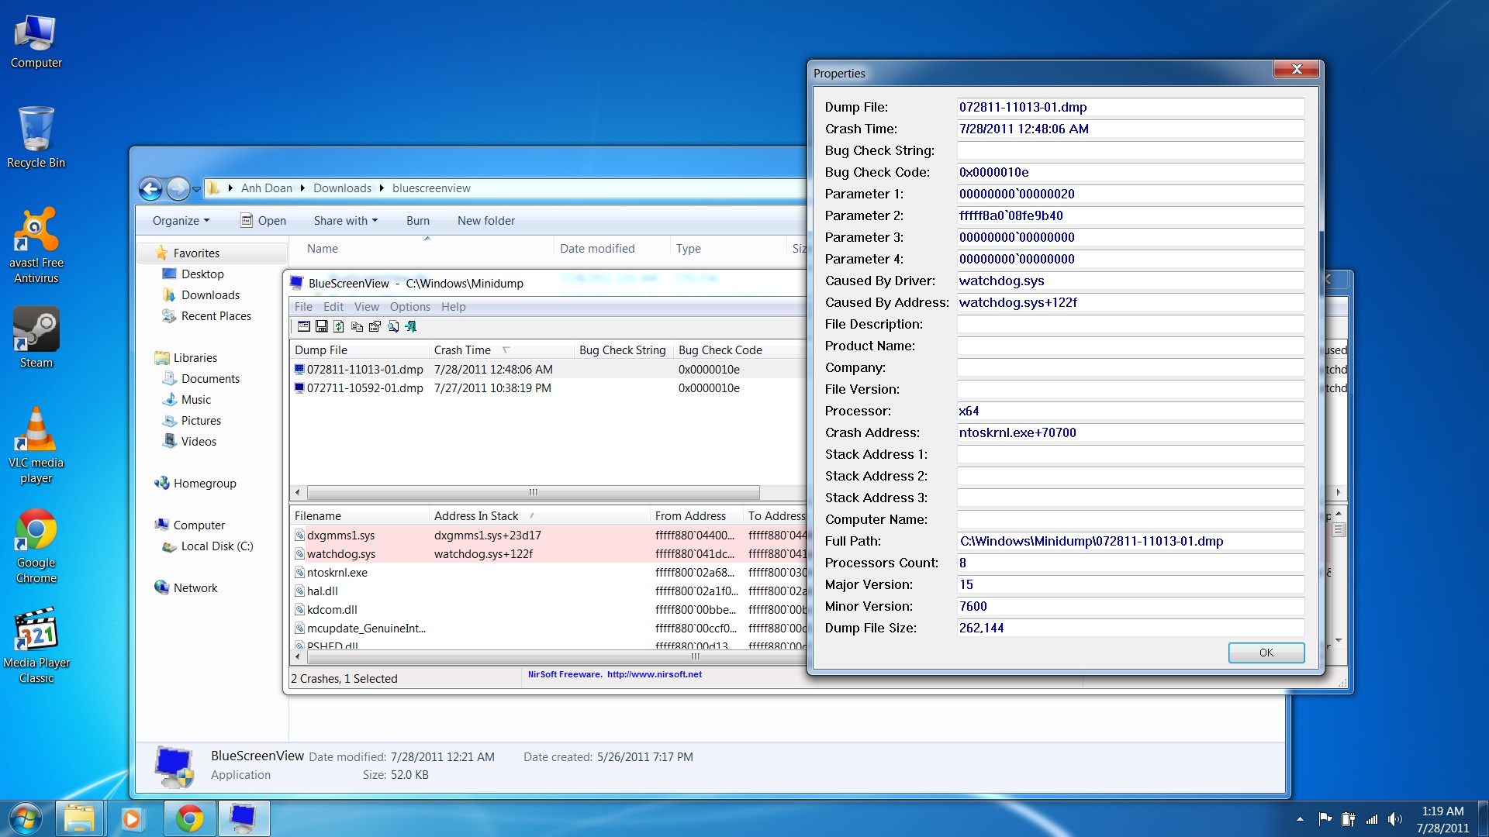Click the Open button in Explorer toolbar
The width and height of the screenshot is (1489, 837).
263,221
